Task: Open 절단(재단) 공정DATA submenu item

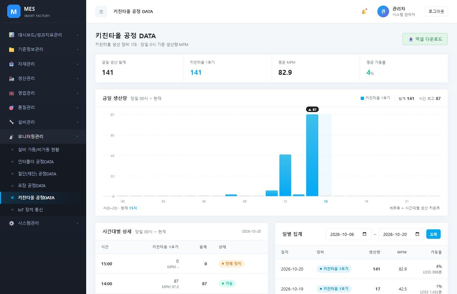Action: [x=43, y=174]
